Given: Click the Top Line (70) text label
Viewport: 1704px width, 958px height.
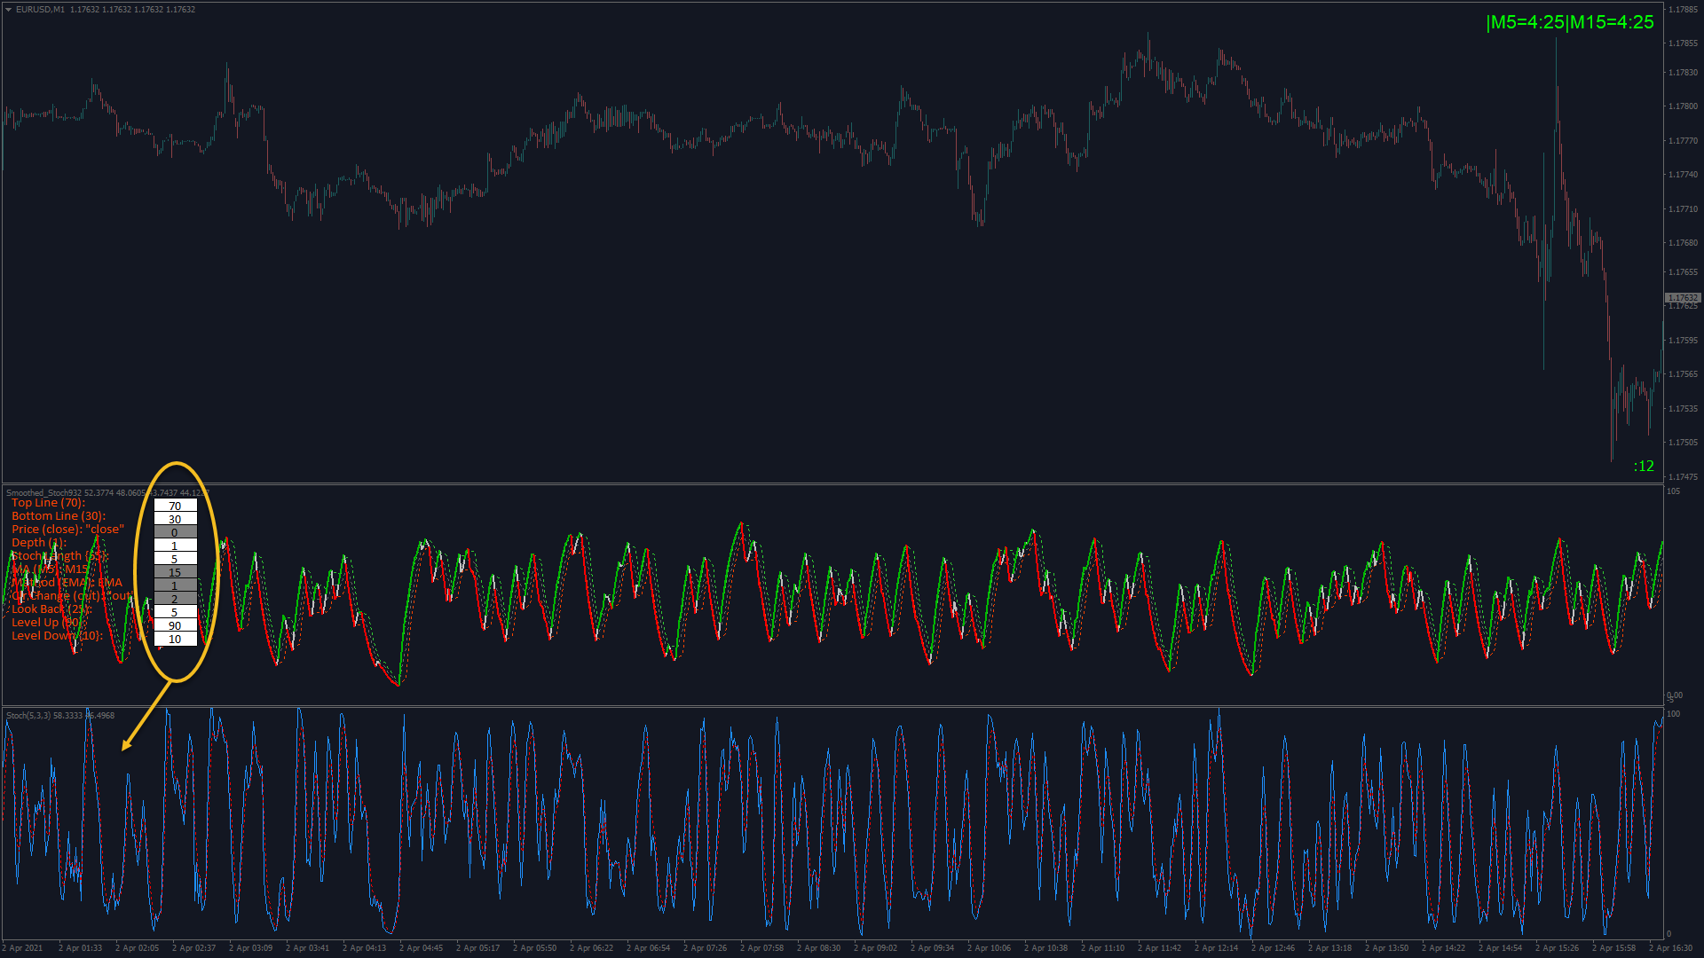Looking at the screenshot, I should pos(48,502).
